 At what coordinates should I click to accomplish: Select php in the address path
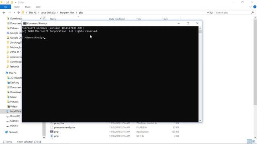[x=81, y=12]
